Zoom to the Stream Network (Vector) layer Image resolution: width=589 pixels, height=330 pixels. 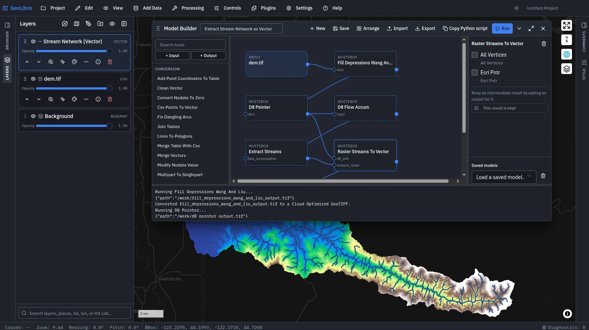pos(51,62)
